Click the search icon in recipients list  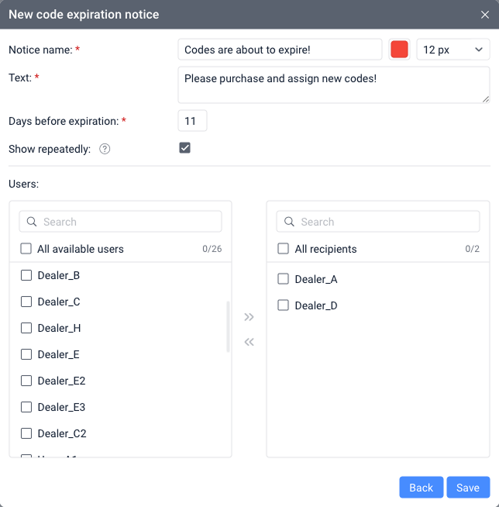(x=289, y=222)
